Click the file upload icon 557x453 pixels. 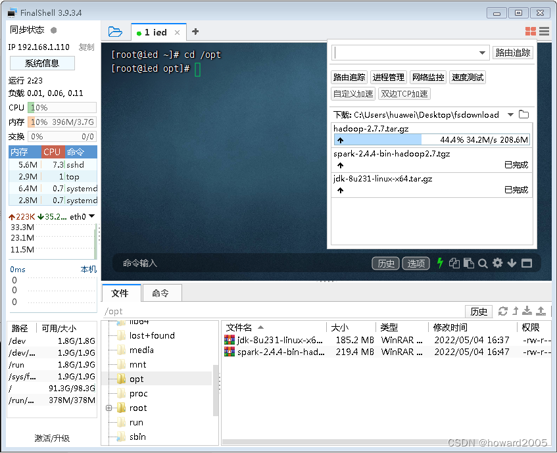[541, 311]
